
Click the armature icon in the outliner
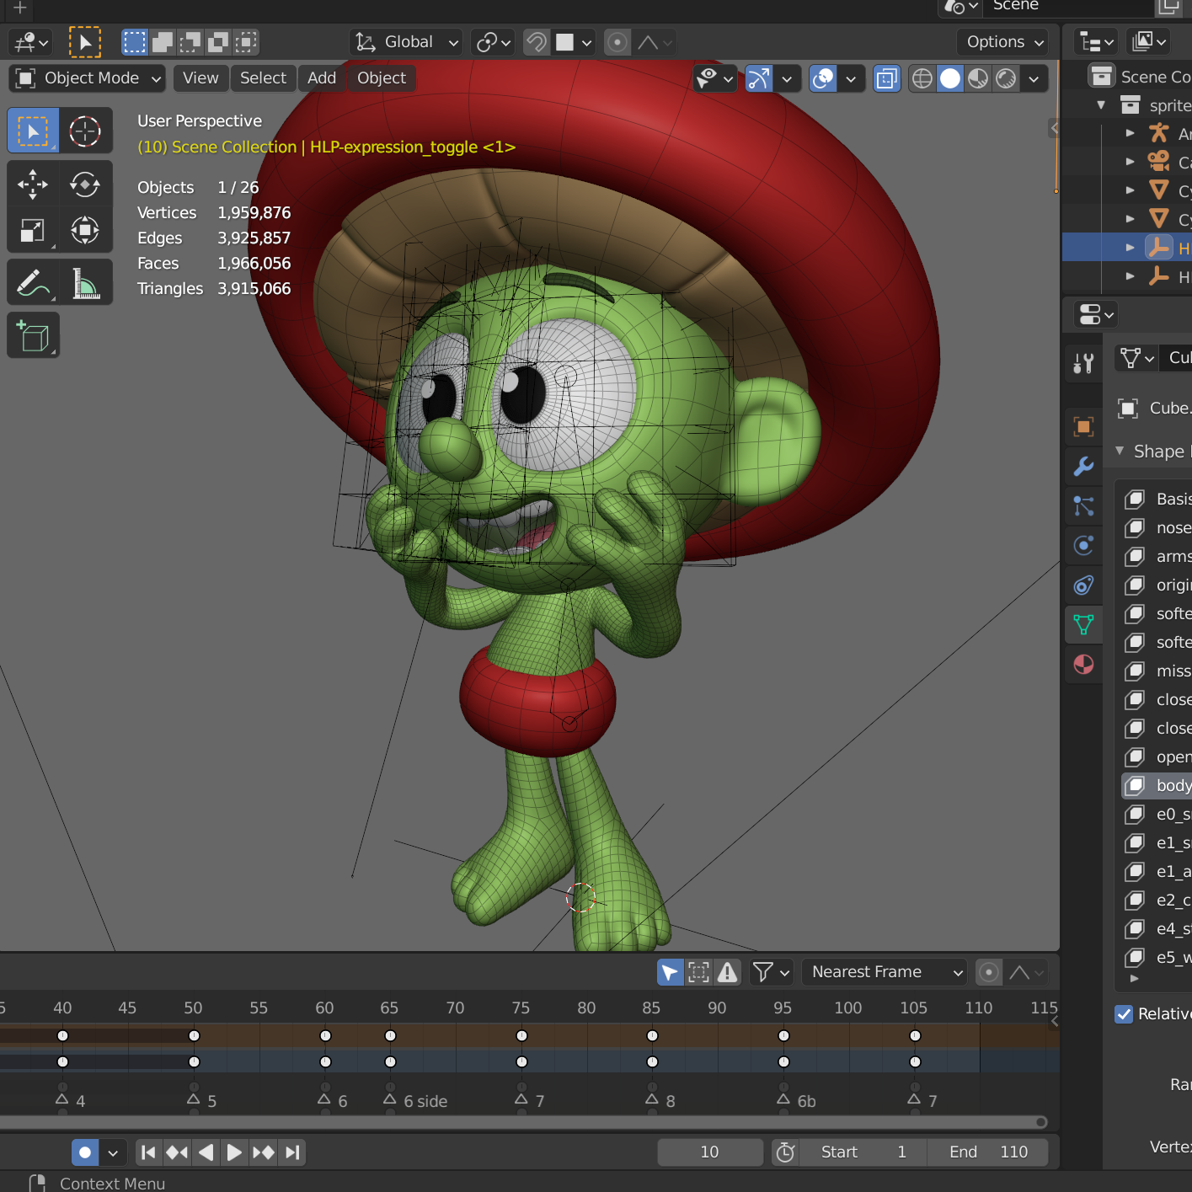click(x=1159, y=133)
